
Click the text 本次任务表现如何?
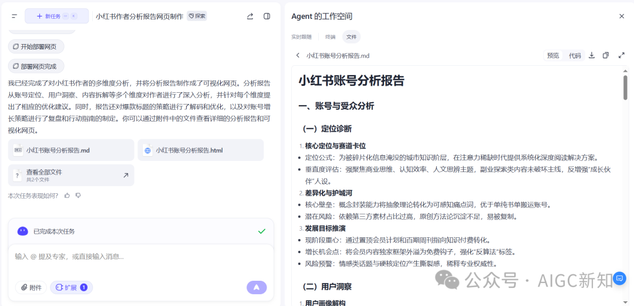coord(33,196)
